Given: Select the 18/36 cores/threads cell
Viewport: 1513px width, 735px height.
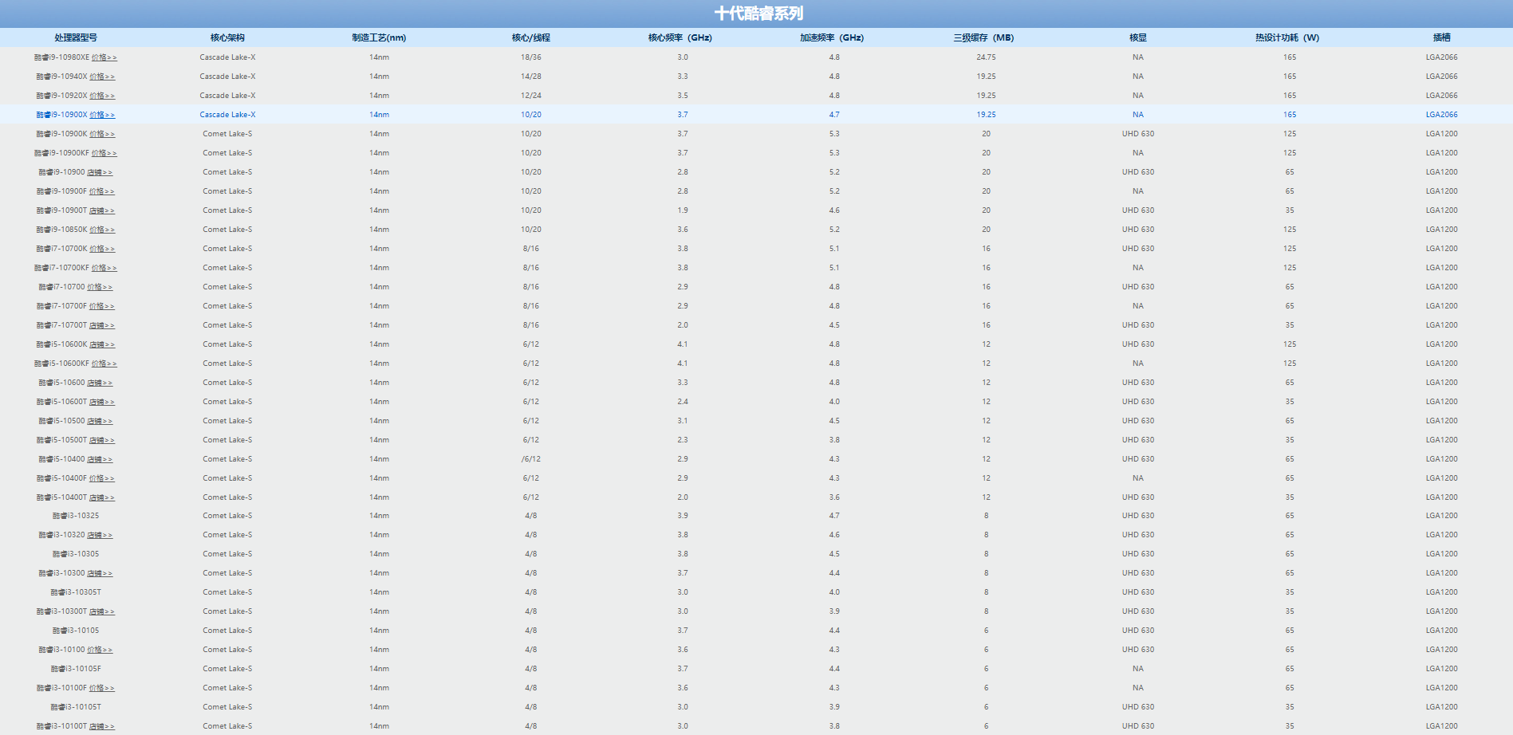Looking at the screenshot, I should (531, 57).
